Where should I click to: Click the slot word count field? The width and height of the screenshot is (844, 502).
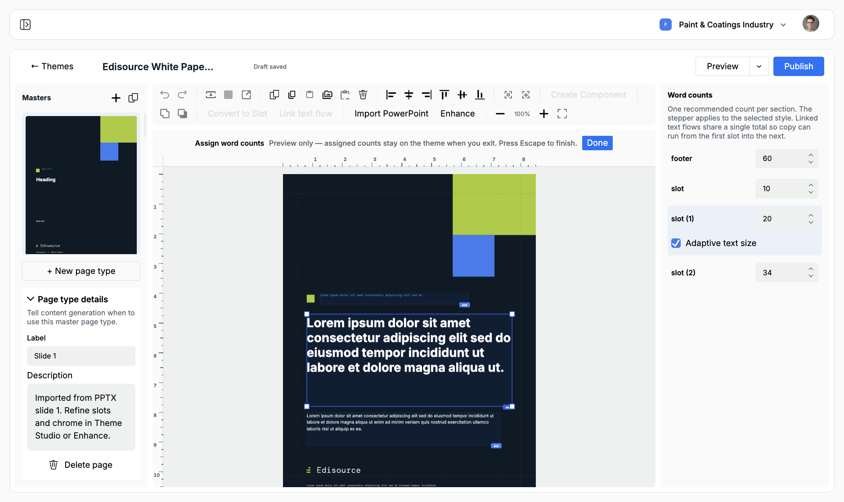coord(786,188)
